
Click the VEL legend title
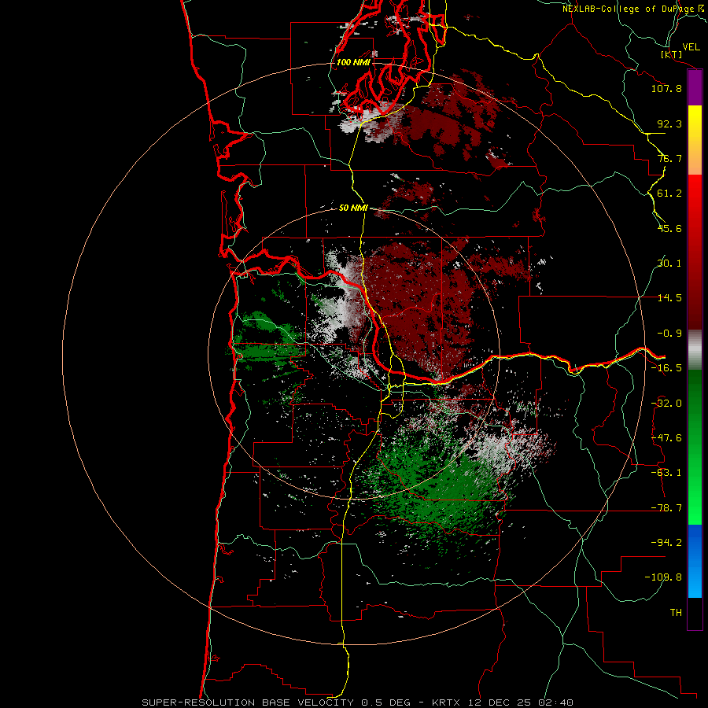tap(691, 47)
